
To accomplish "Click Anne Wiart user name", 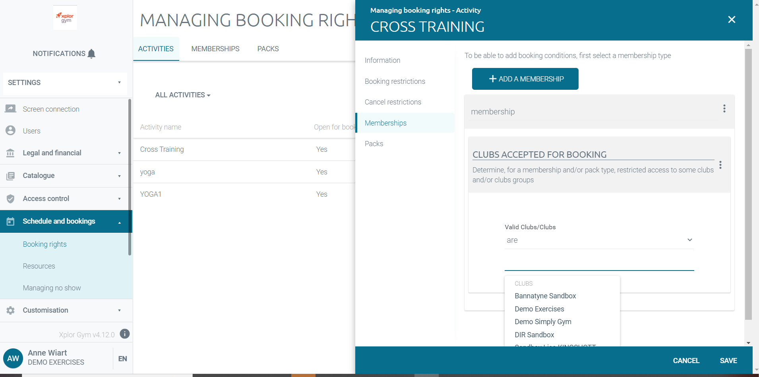I will click(x=47, y=353).
